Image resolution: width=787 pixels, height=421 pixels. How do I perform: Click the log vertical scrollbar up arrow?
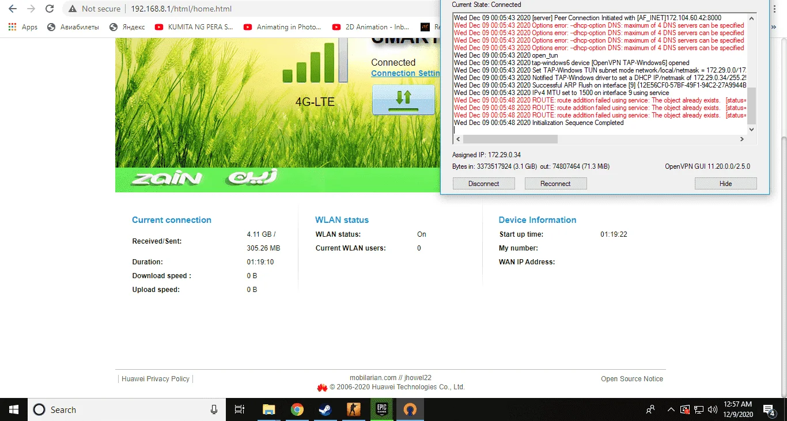point(751,17)
